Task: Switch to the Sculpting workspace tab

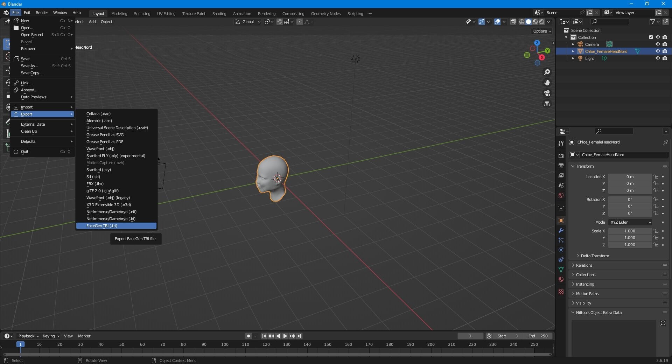Action: click(142, 13)
